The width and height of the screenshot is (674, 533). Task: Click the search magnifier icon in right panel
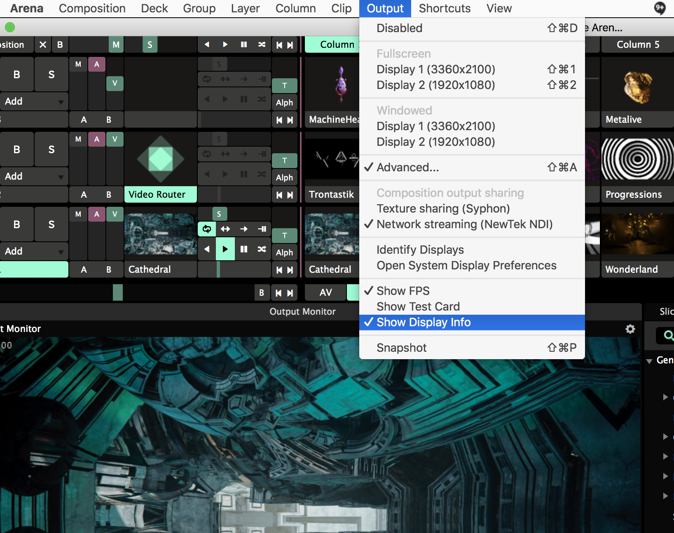668,336
